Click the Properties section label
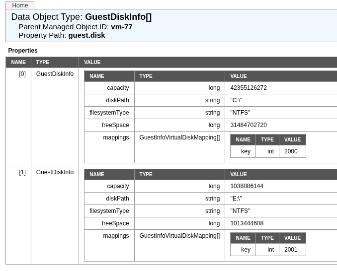337x271 pixels. 23,51
